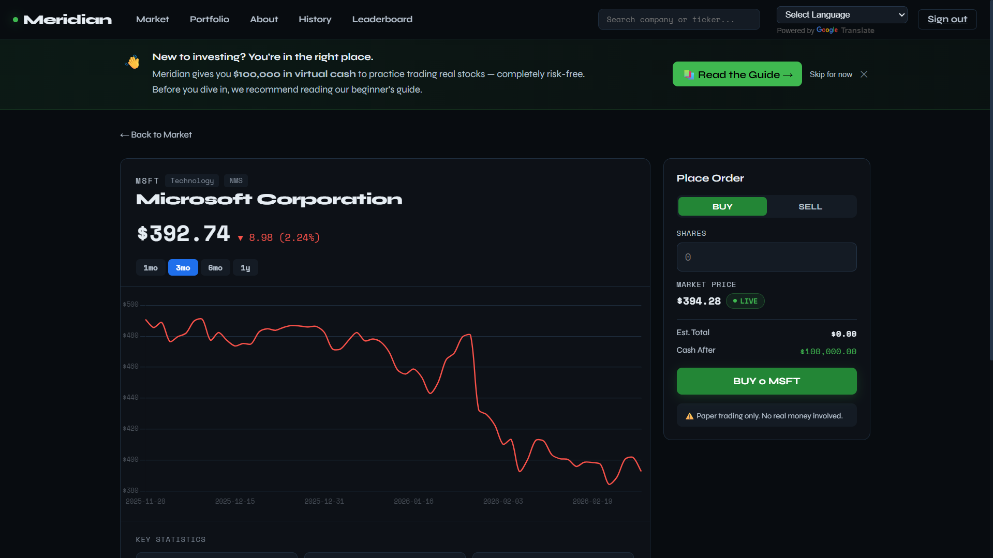Click the book icon on the guide button
This screenshot has width=993, height=558.
click(689, 74)
